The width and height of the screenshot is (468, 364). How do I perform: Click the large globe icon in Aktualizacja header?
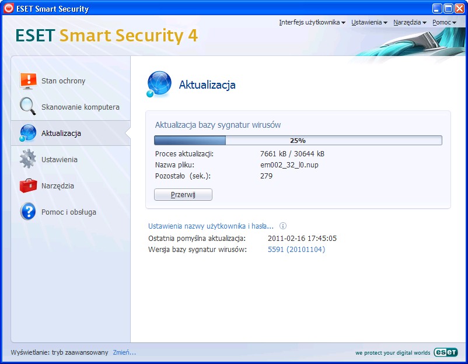click(x=159, y=84)
